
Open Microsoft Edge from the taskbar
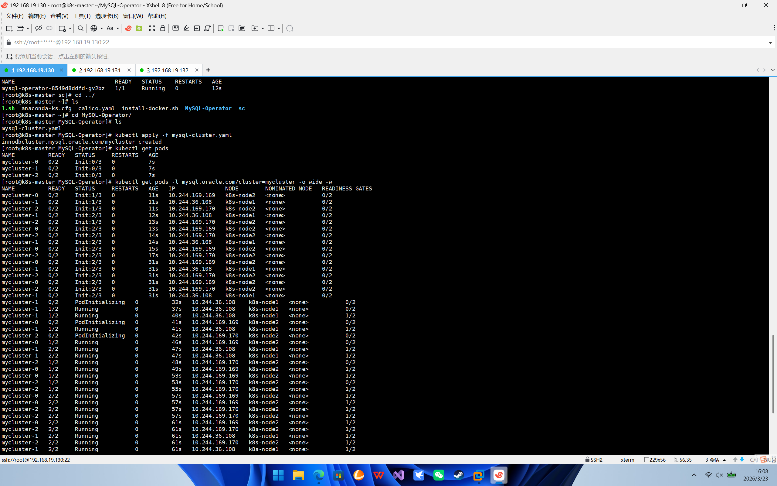[318, 475]
